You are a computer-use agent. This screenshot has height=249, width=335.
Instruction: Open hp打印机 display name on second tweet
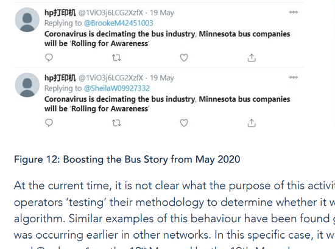pos(60,78)
